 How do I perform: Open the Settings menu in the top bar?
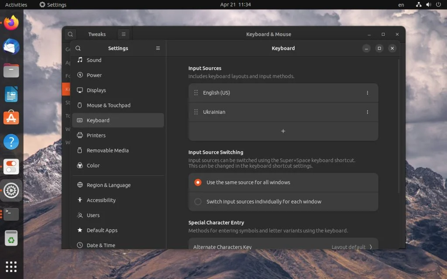coord(52,5)
